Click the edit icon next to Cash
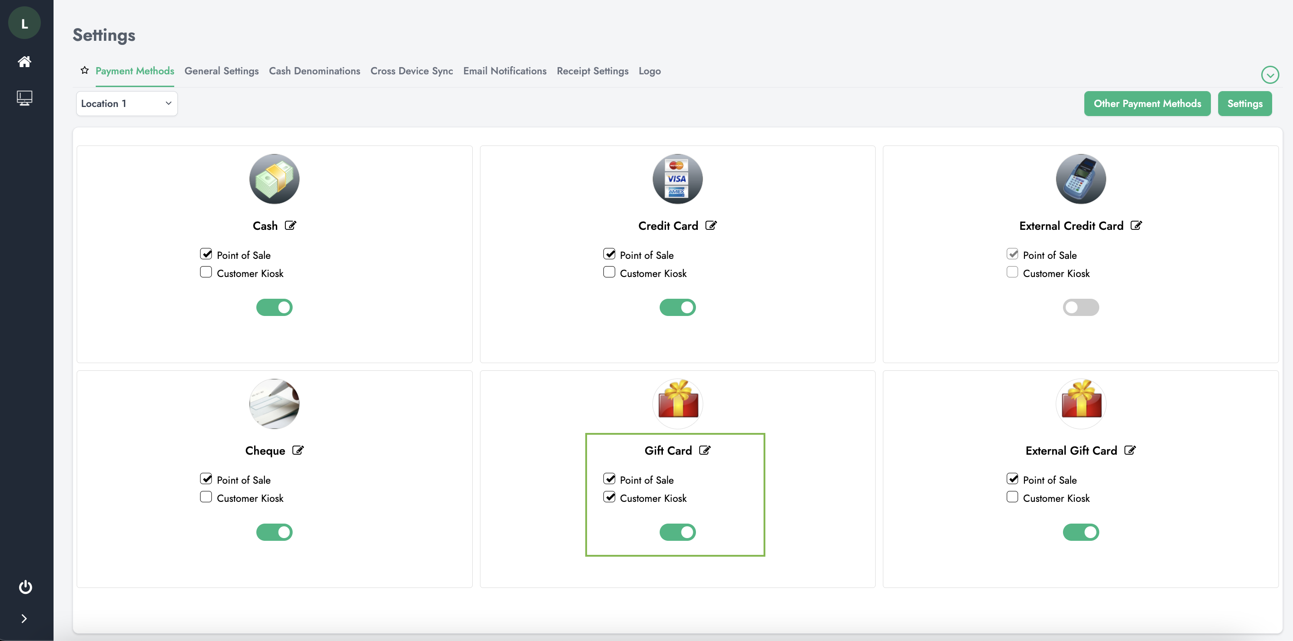Image resolution: width=1293 pixels, height=641 pixels. click(291, 225)
